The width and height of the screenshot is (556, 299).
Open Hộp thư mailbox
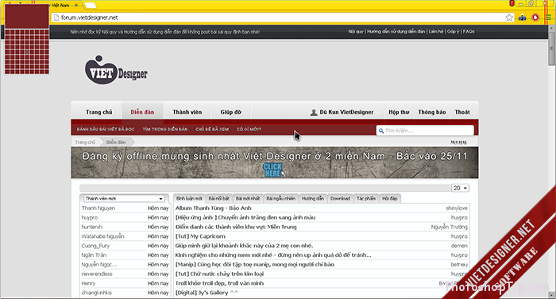pyautogui.click(x=399, y=112)
